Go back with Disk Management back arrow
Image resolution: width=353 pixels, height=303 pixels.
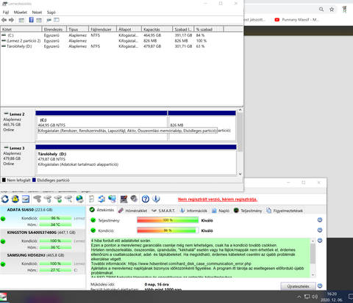tap(4, 20)
